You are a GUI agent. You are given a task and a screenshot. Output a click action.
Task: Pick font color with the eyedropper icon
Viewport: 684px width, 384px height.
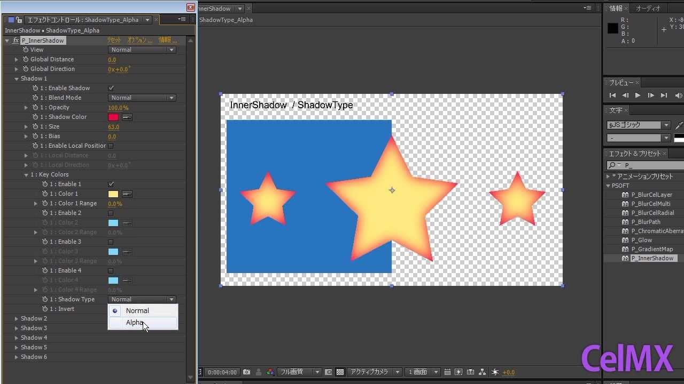pos(679,125)
